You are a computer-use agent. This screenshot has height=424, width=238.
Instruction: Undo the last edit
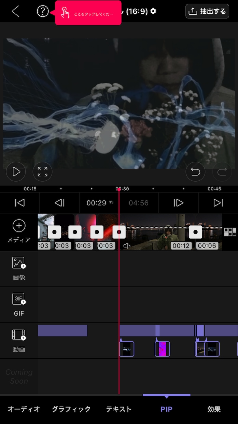tap(195, 172)
